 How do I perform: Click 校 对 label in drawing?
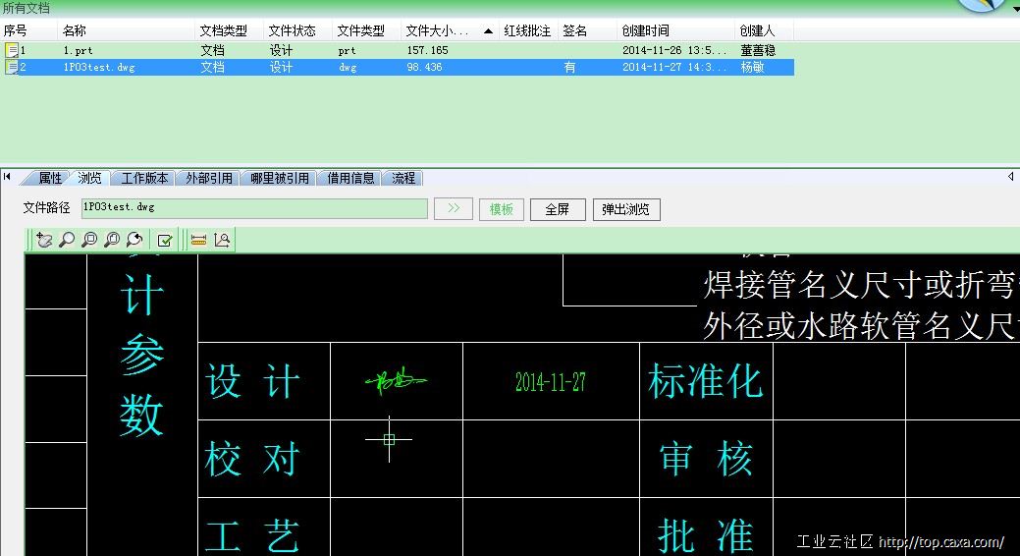(252, 459)
